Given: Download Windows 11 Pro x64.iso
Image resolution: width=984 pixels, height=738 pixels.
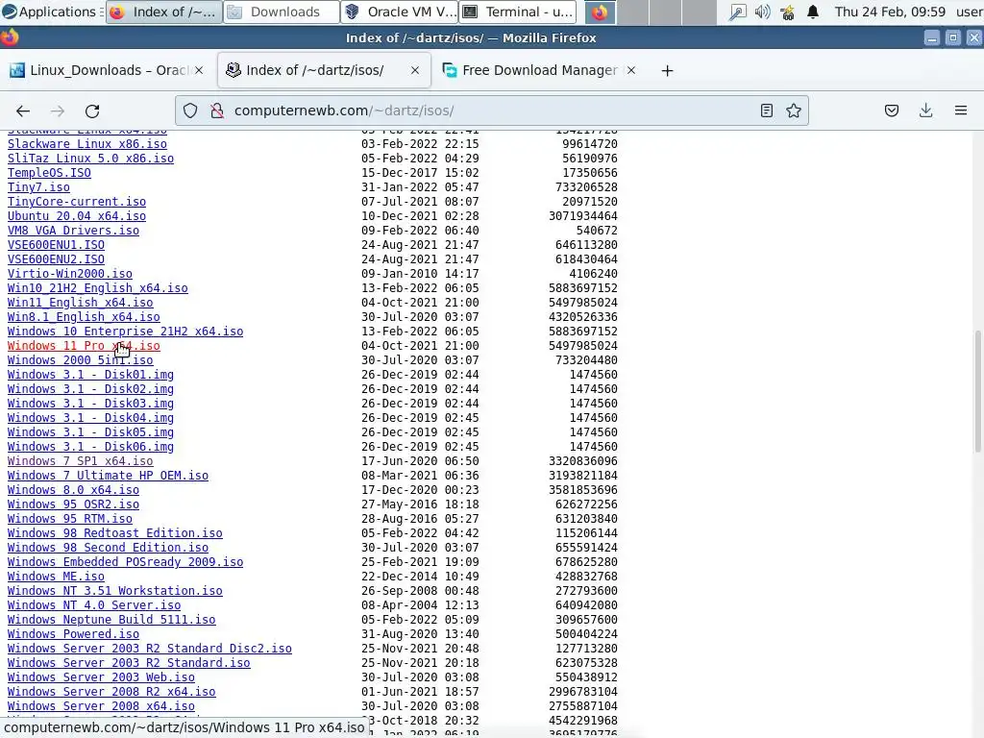Looking at the screenshot, I should tap(84, 346).
